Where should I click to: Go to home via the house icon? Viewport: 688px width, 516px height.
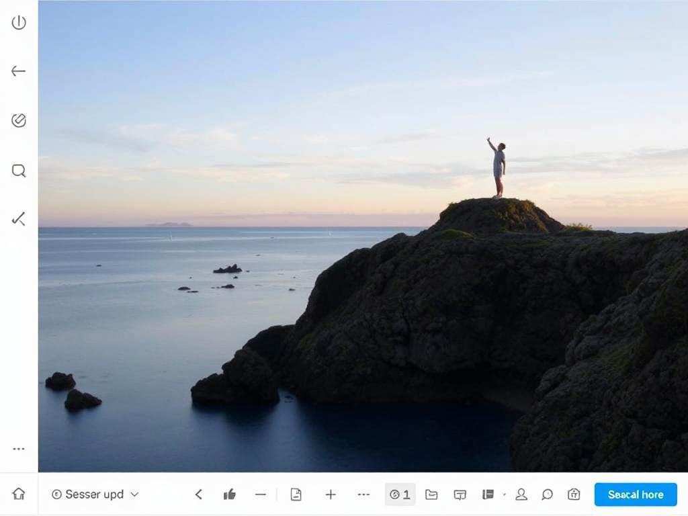19,494
